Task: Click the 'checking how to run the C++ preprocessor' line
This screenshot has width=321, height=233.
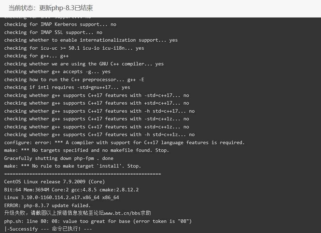Action: (x=74, y=80)
